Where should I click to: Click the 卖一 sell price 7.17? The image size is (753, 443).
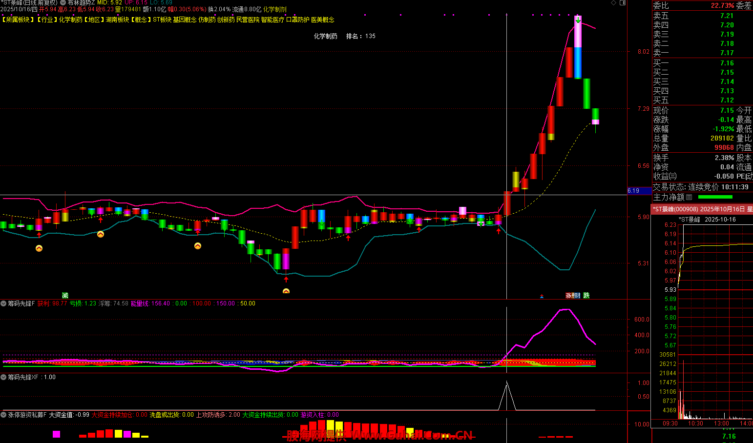click(x=727, y=53)
